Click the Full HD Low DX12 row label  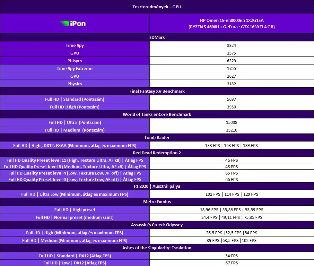coord(74,263)
